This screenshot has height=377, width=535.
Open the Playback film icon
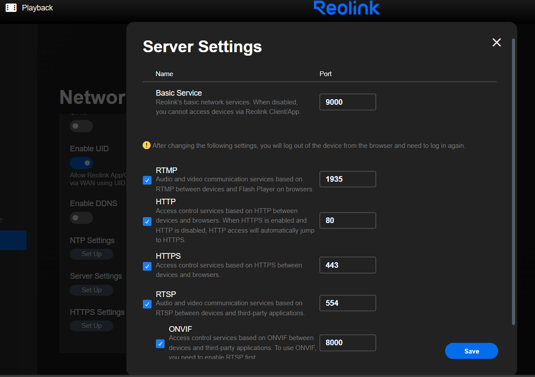[11, 8]
